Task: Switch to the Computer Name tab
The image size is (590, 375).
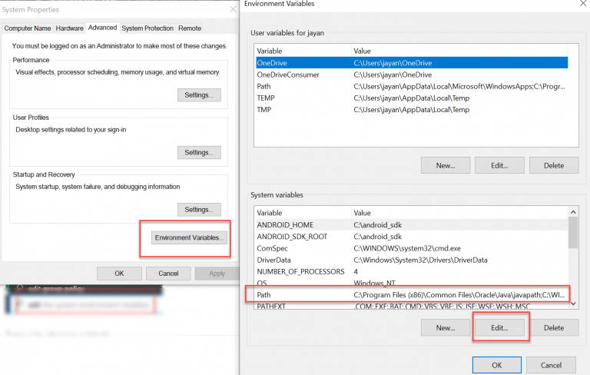Action: click(28, 28)
